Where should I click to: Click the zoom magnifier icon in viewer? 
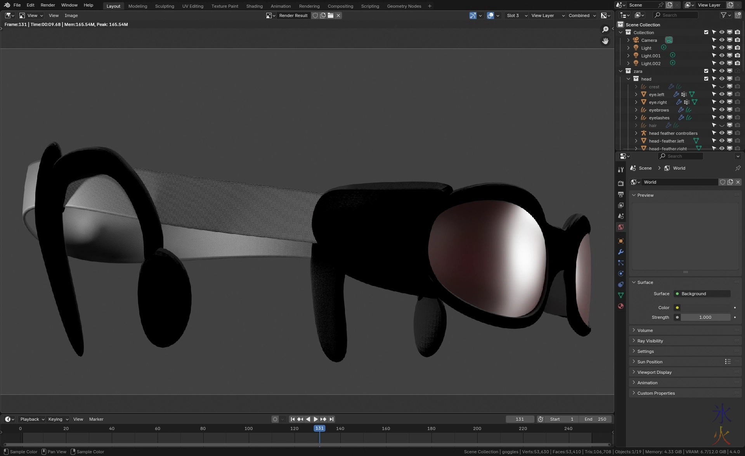[605, 29]
